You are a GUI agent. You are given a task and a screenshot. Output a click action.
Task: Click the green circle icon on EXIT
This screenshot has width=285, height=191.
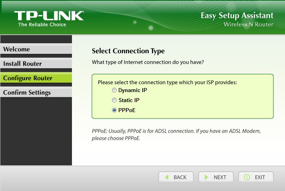(247, 177)
